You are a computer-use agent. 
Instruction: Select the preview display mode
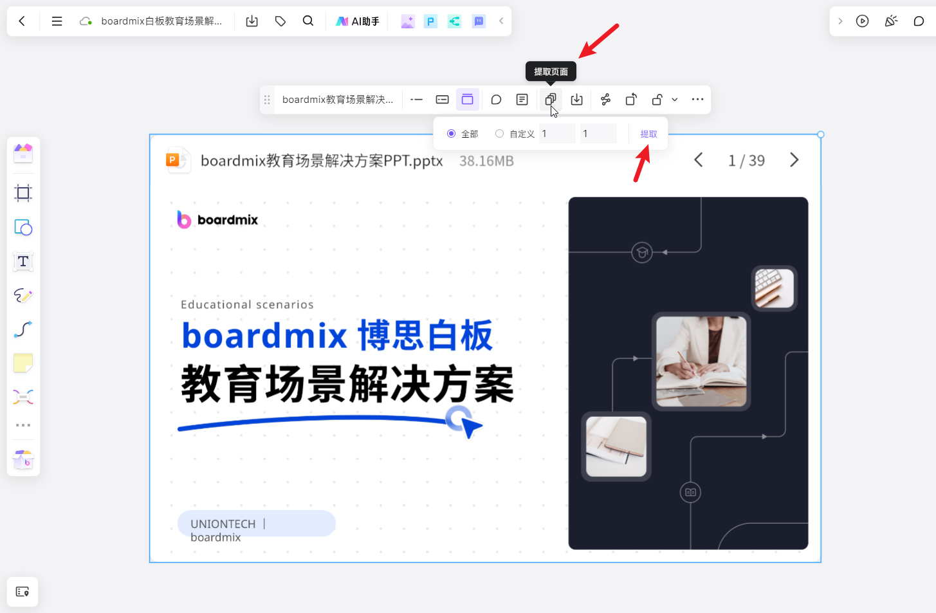[x=468, y=100]
